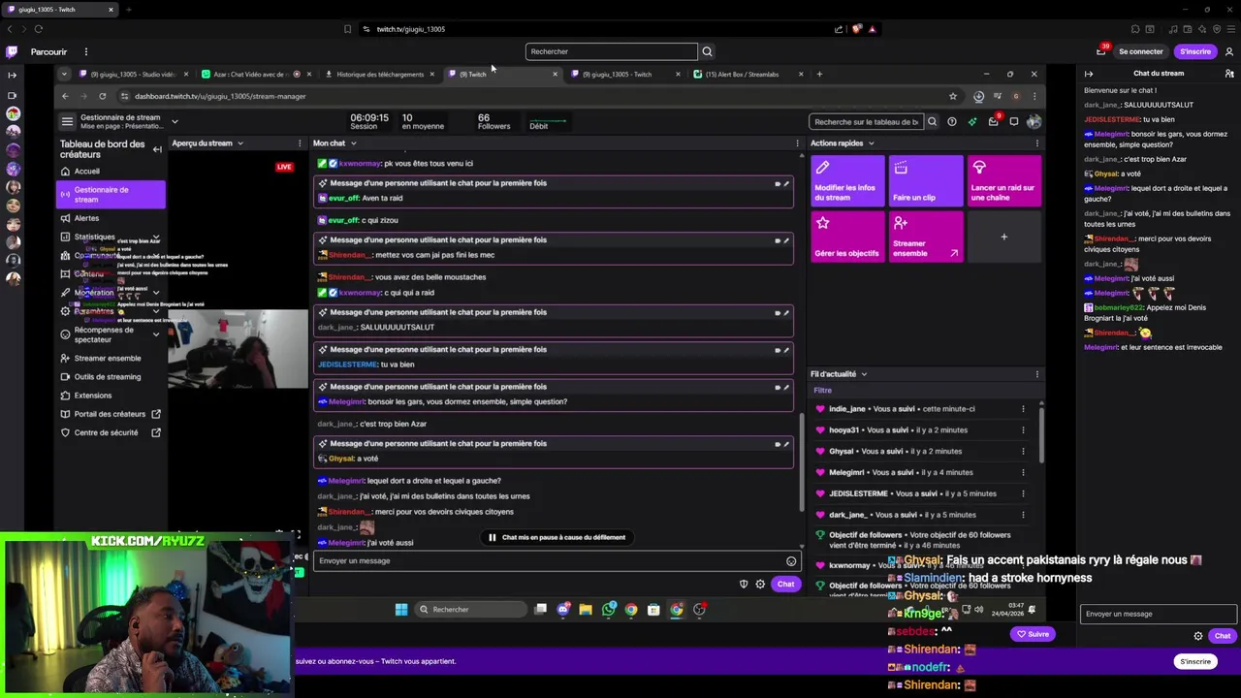
Task: Open Alertes in the dashboard sidebar
Action: point(87,218)
